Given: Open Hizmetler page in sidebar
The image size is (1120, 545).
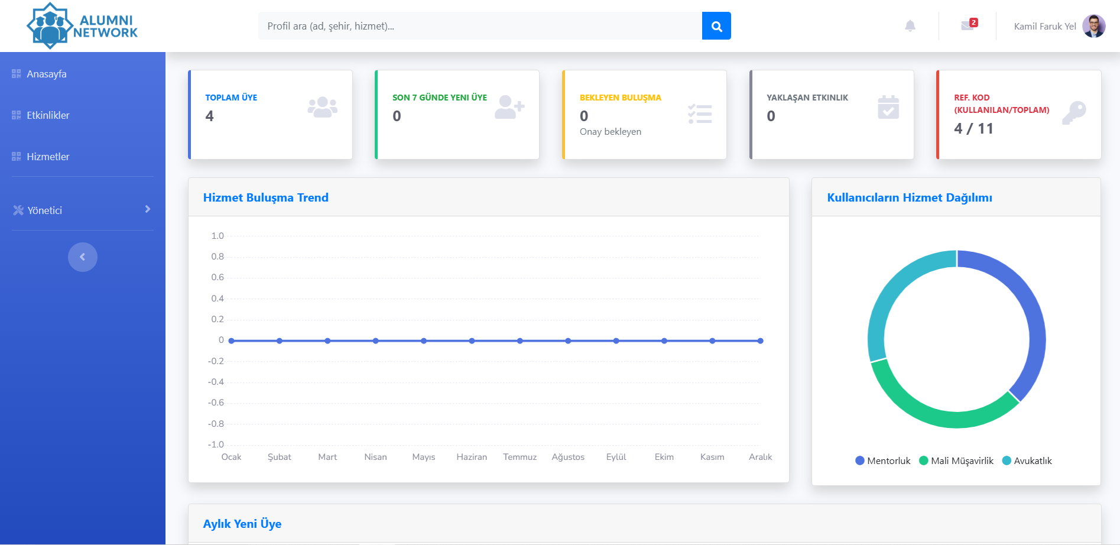Looking at the screenshot, I should pyautogui.click(x=47, y=157).
